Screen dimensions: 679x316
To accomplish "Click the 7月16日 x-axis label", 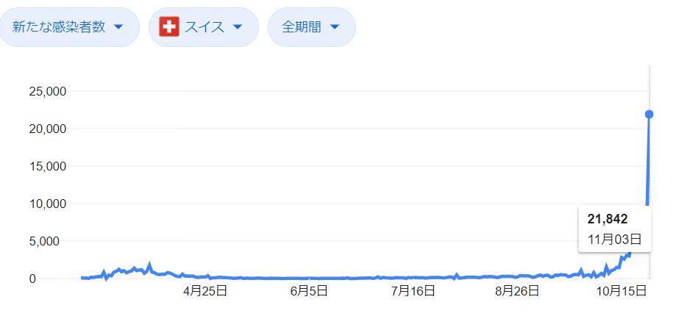I will point(413,291).
